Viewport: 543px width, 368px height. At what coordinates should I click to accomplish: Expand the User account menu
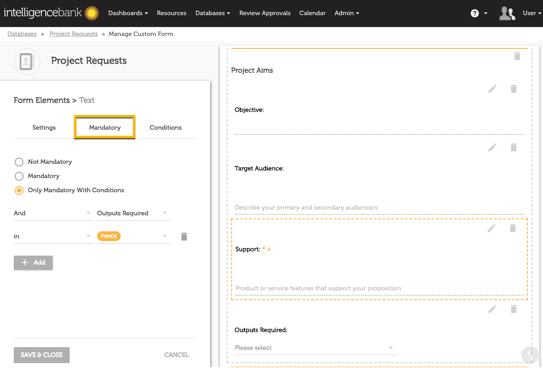tap(532, 13)
